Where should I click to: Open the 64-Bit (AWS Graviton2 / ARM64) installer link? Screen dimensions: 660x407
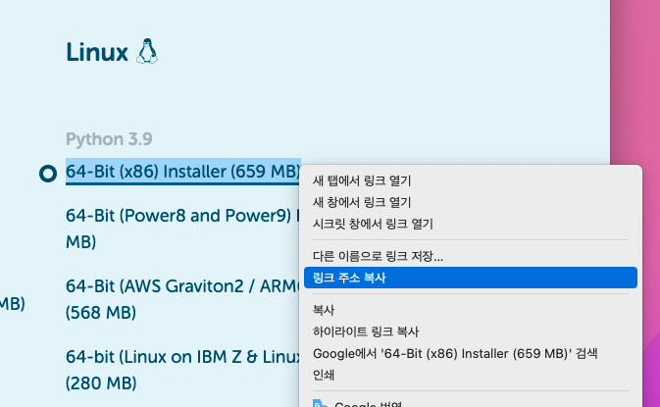(182, 299)
